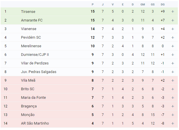Click plus icon on Vilar de Perdizes row
This screenshot has height=130, width=179.
point(173,63)
